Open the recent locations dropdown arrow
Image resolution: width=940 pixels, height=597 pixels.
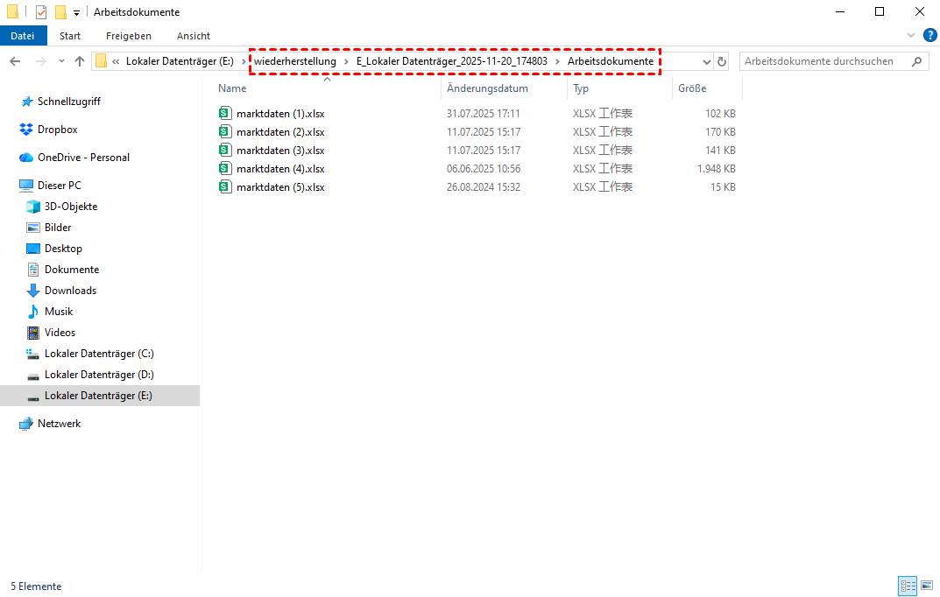point(61,61)
